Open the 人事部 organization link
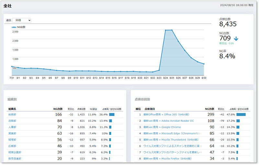 12,127
